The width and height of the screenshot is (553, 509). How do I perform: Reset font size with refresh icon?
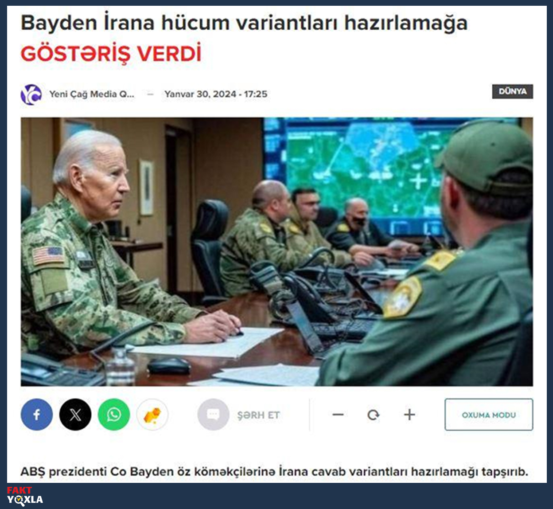(374, 415)
